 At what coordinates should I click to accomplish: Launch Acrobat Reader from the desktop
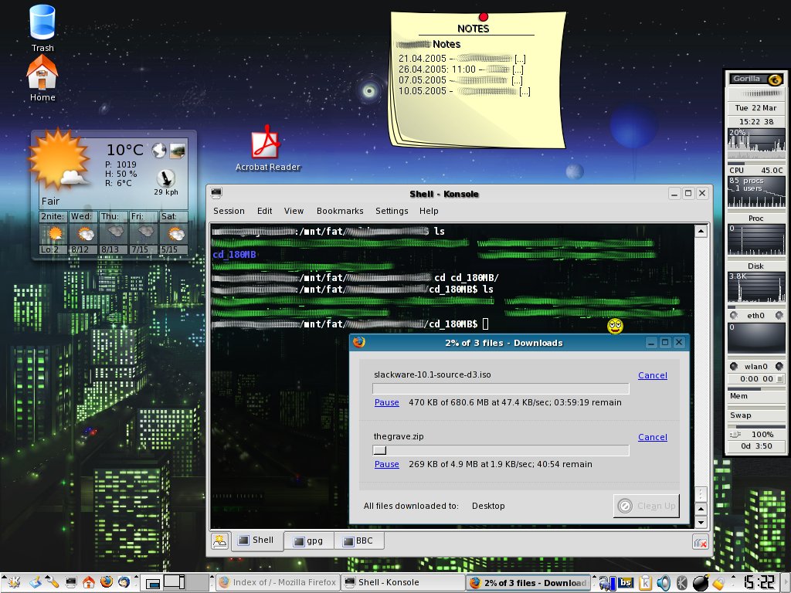pyautogui.click(x=266, y=142)
